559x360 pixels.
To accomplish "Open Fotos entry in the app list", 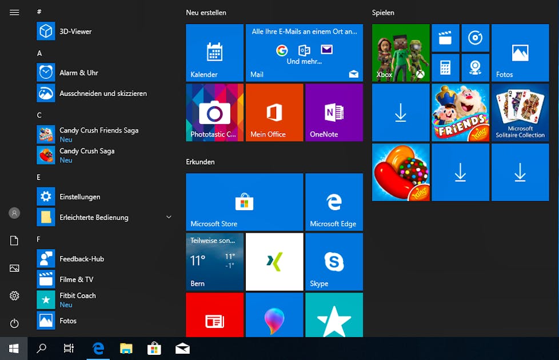I will point(105,321).
